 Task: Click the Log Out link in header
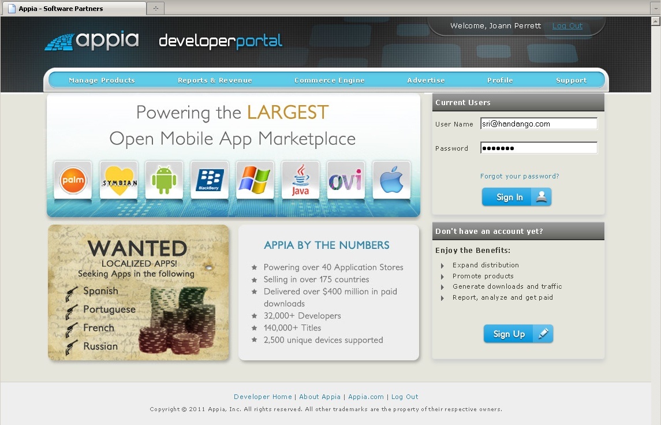[567, 26]
